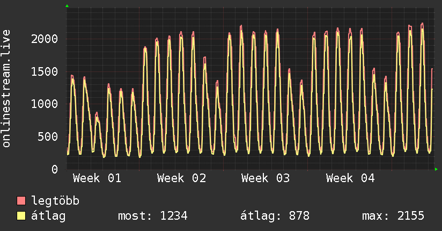The image size is (442, 231).
Task: Click the 2000 y-axis value
Action: [x=44, y=39]
